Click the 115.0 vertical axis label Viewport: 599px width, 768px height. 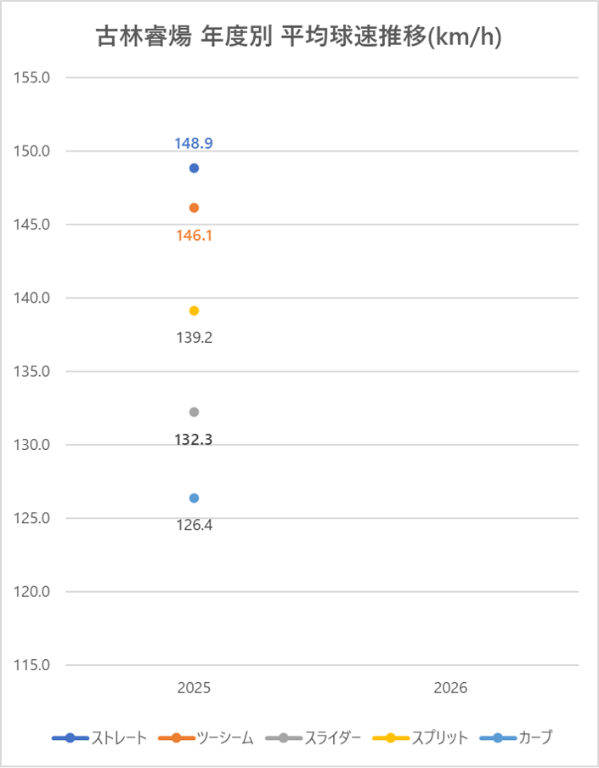pos(34,665)
